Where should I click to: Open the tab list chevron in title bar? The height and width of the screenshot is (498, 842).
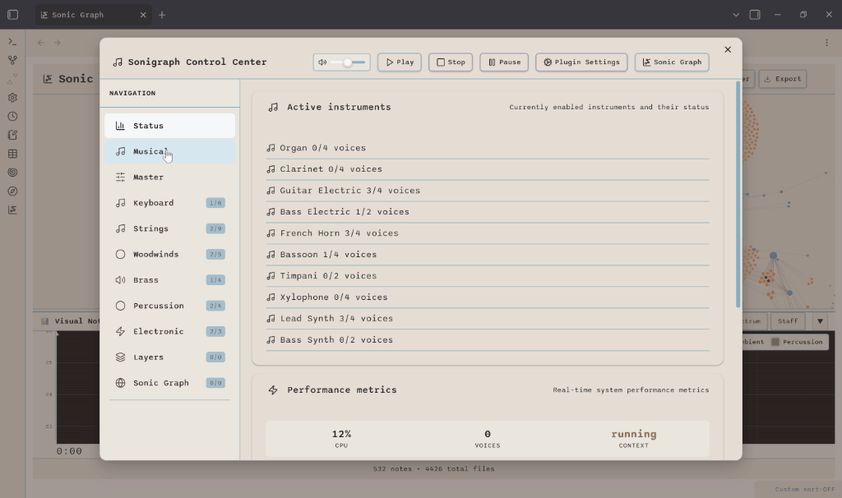(736, 15)
